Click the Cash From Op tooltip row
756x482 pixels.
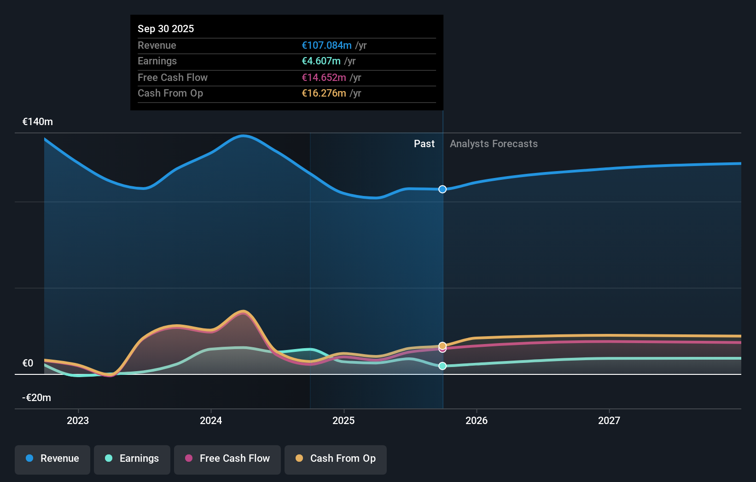(286, 93)
